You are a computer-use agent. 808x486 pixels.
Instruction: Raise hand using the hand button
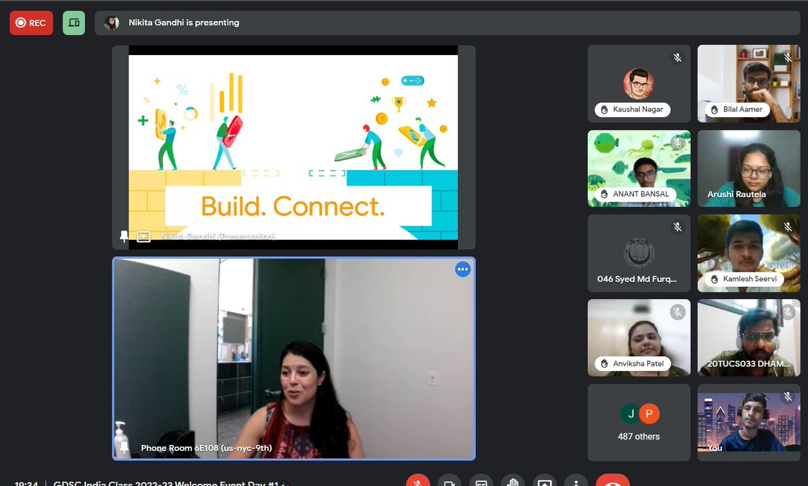[x=512, y=481]
